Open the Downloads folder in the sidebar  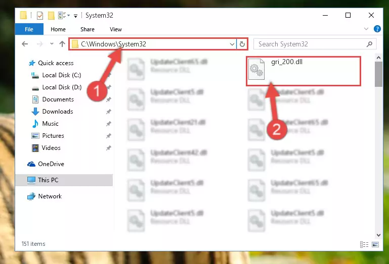click(58, 112)
